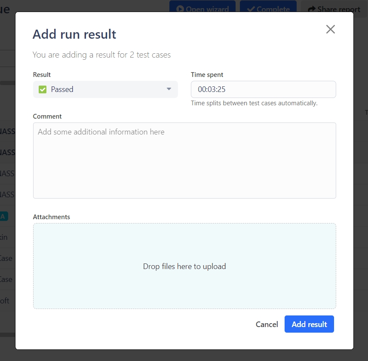Screen dimensions: 368x361
Task: Click the teal A badge on left
Action: [x=3, y=216]
